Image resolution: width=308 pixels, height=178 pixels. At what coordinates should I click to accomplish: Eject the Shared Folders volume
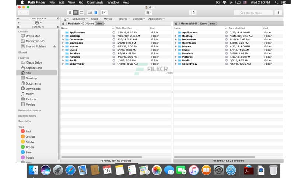pos(55,47)
